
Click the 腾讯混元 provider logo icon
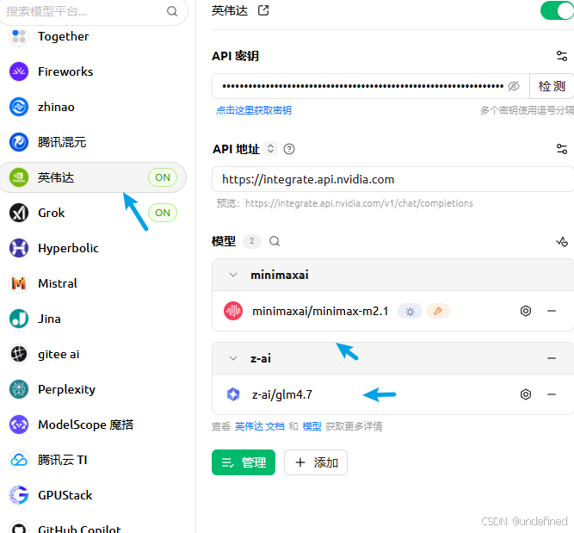coord(19,142)
